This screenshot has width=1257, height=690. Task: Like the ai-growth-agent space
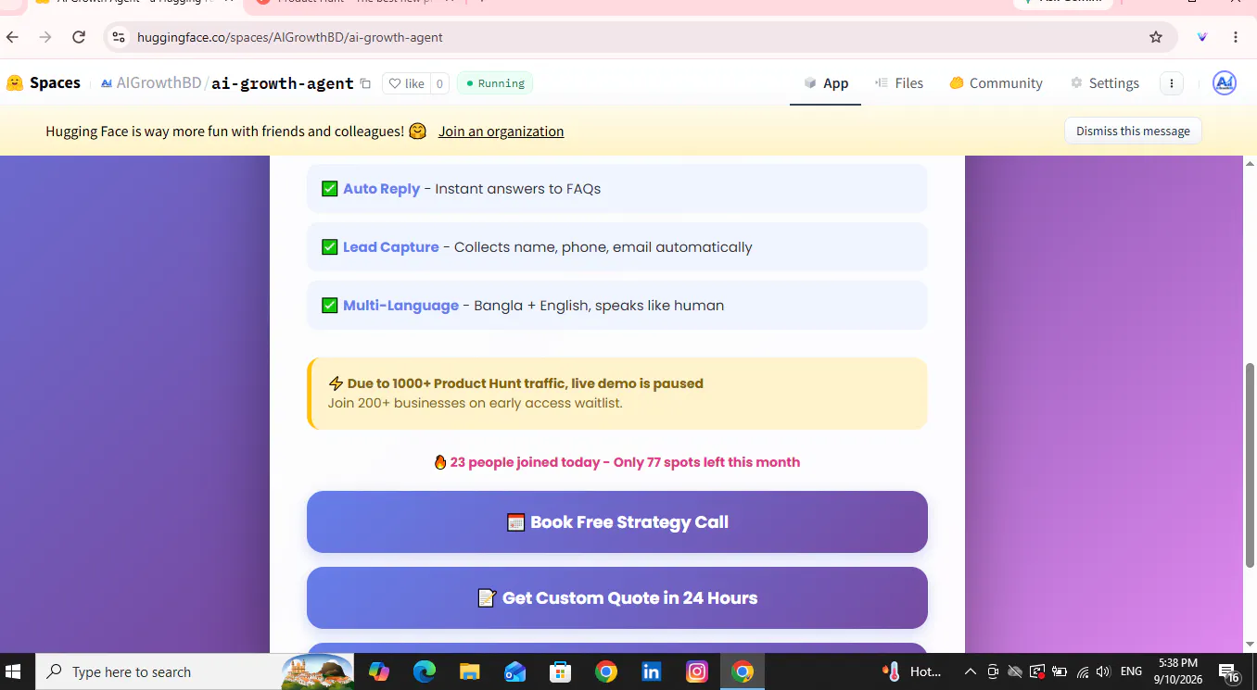(406, 83)
